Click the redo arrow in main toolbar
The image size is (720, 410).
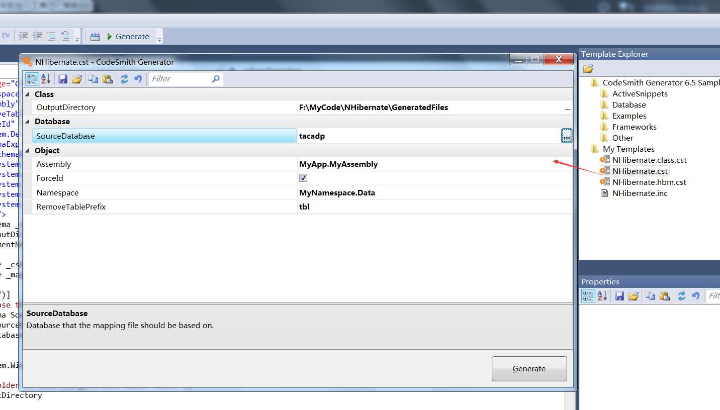coord(6,36)
